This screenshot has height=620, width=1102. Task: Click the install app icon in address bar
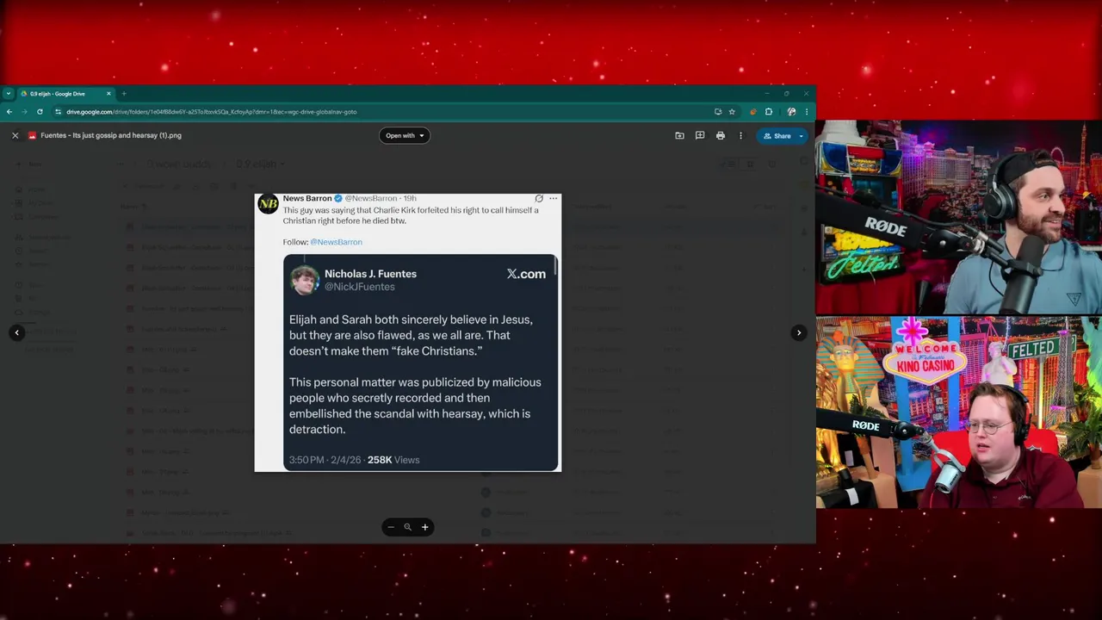[x=718, y=112]
